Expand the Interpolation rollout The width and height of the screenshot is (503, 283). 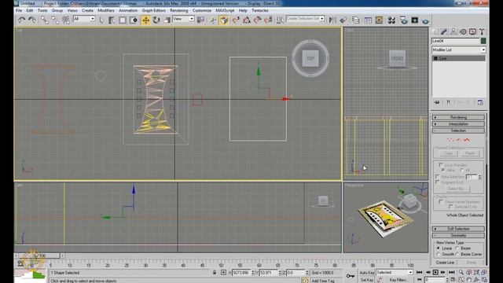tap(458, 124)
